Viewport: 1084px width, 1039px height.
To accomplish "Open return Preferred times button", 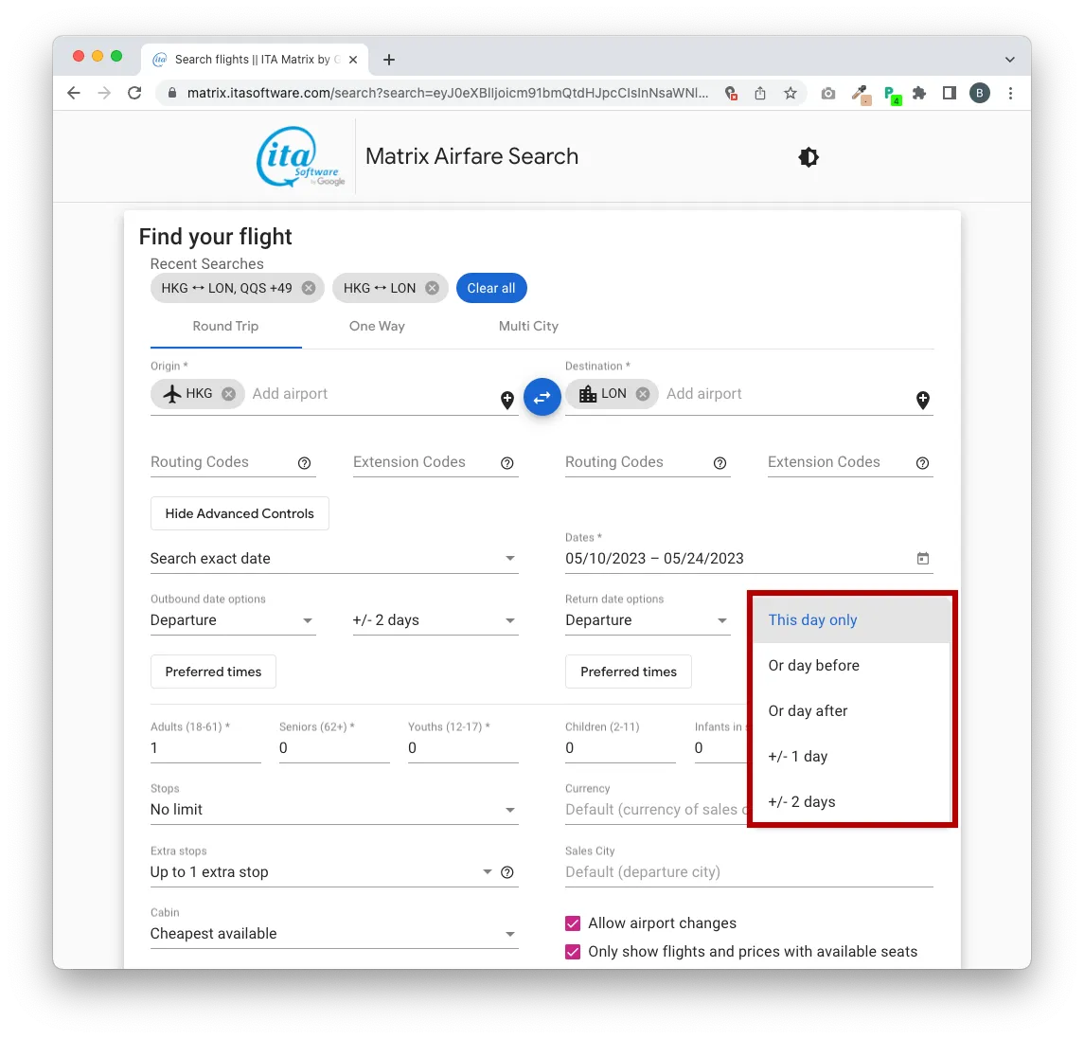I will pos(629,672).
